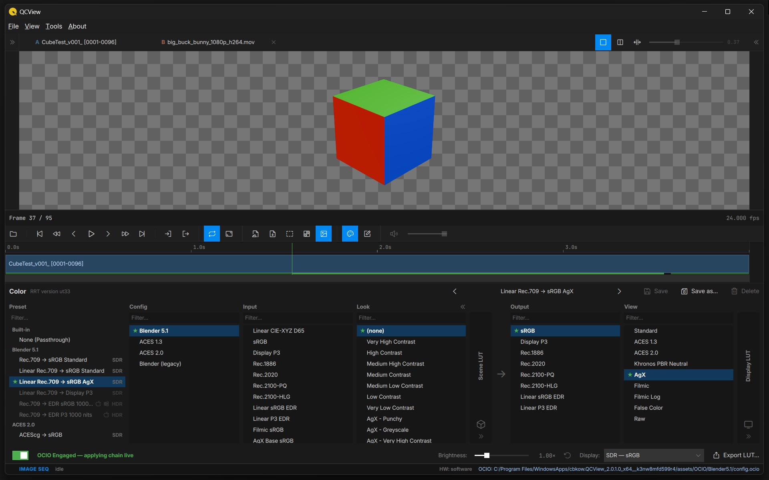Toggle the checkerboard transparency icon

click(306, 234)
